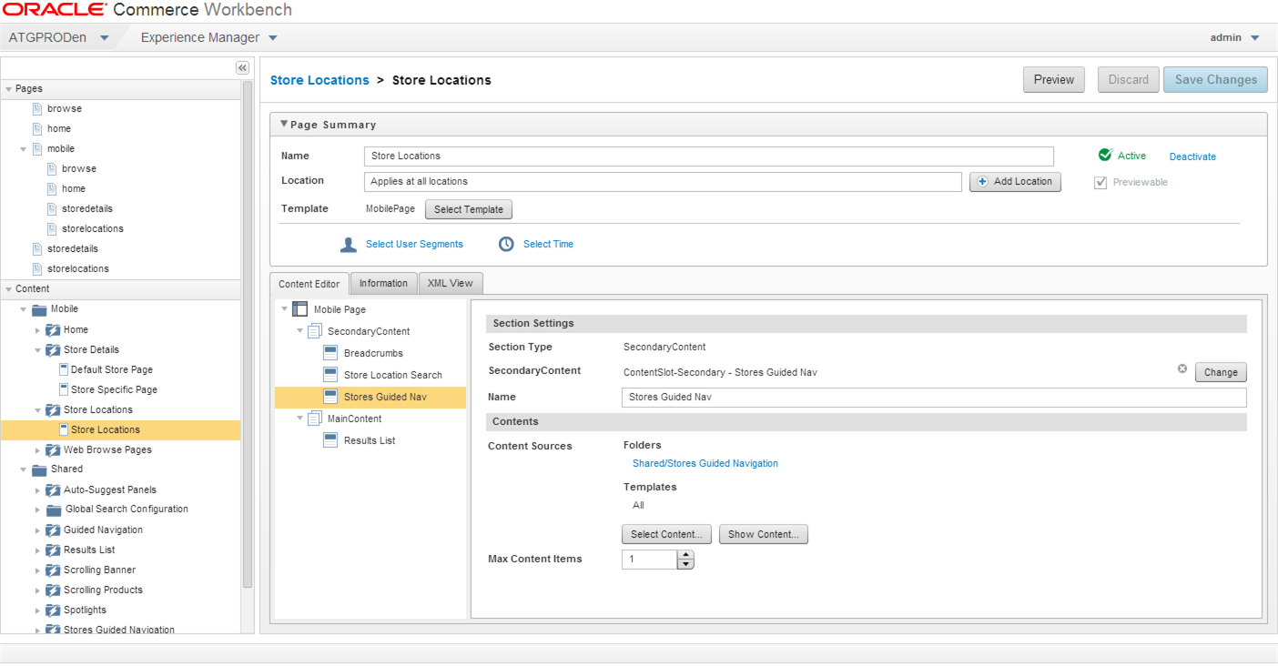
Task: Open the ATGPRODen application dropdown
Action: [104, 38]
